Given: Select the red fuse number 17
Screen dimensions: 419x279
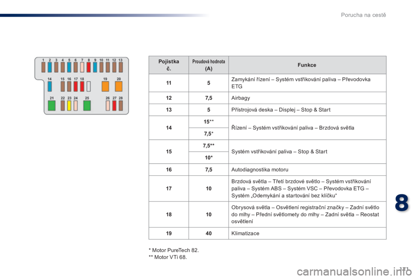Looking at the screenshot, I should click(x=76, y=86).
